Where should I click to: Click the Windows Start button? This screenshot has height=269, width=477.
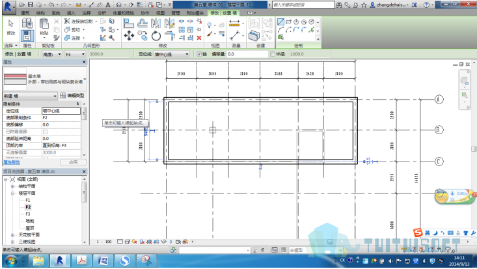pos(12,261)
